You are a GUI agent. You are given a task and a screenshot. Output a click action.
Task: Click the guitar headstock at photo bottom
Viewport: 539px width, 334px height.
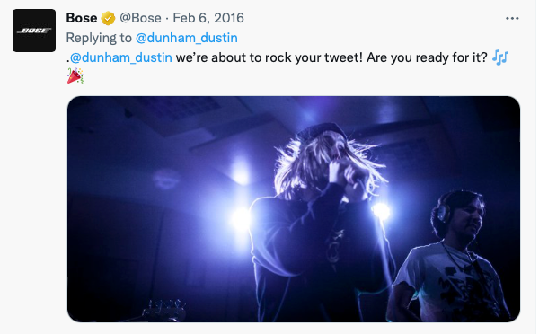click(x=165, y=309)
